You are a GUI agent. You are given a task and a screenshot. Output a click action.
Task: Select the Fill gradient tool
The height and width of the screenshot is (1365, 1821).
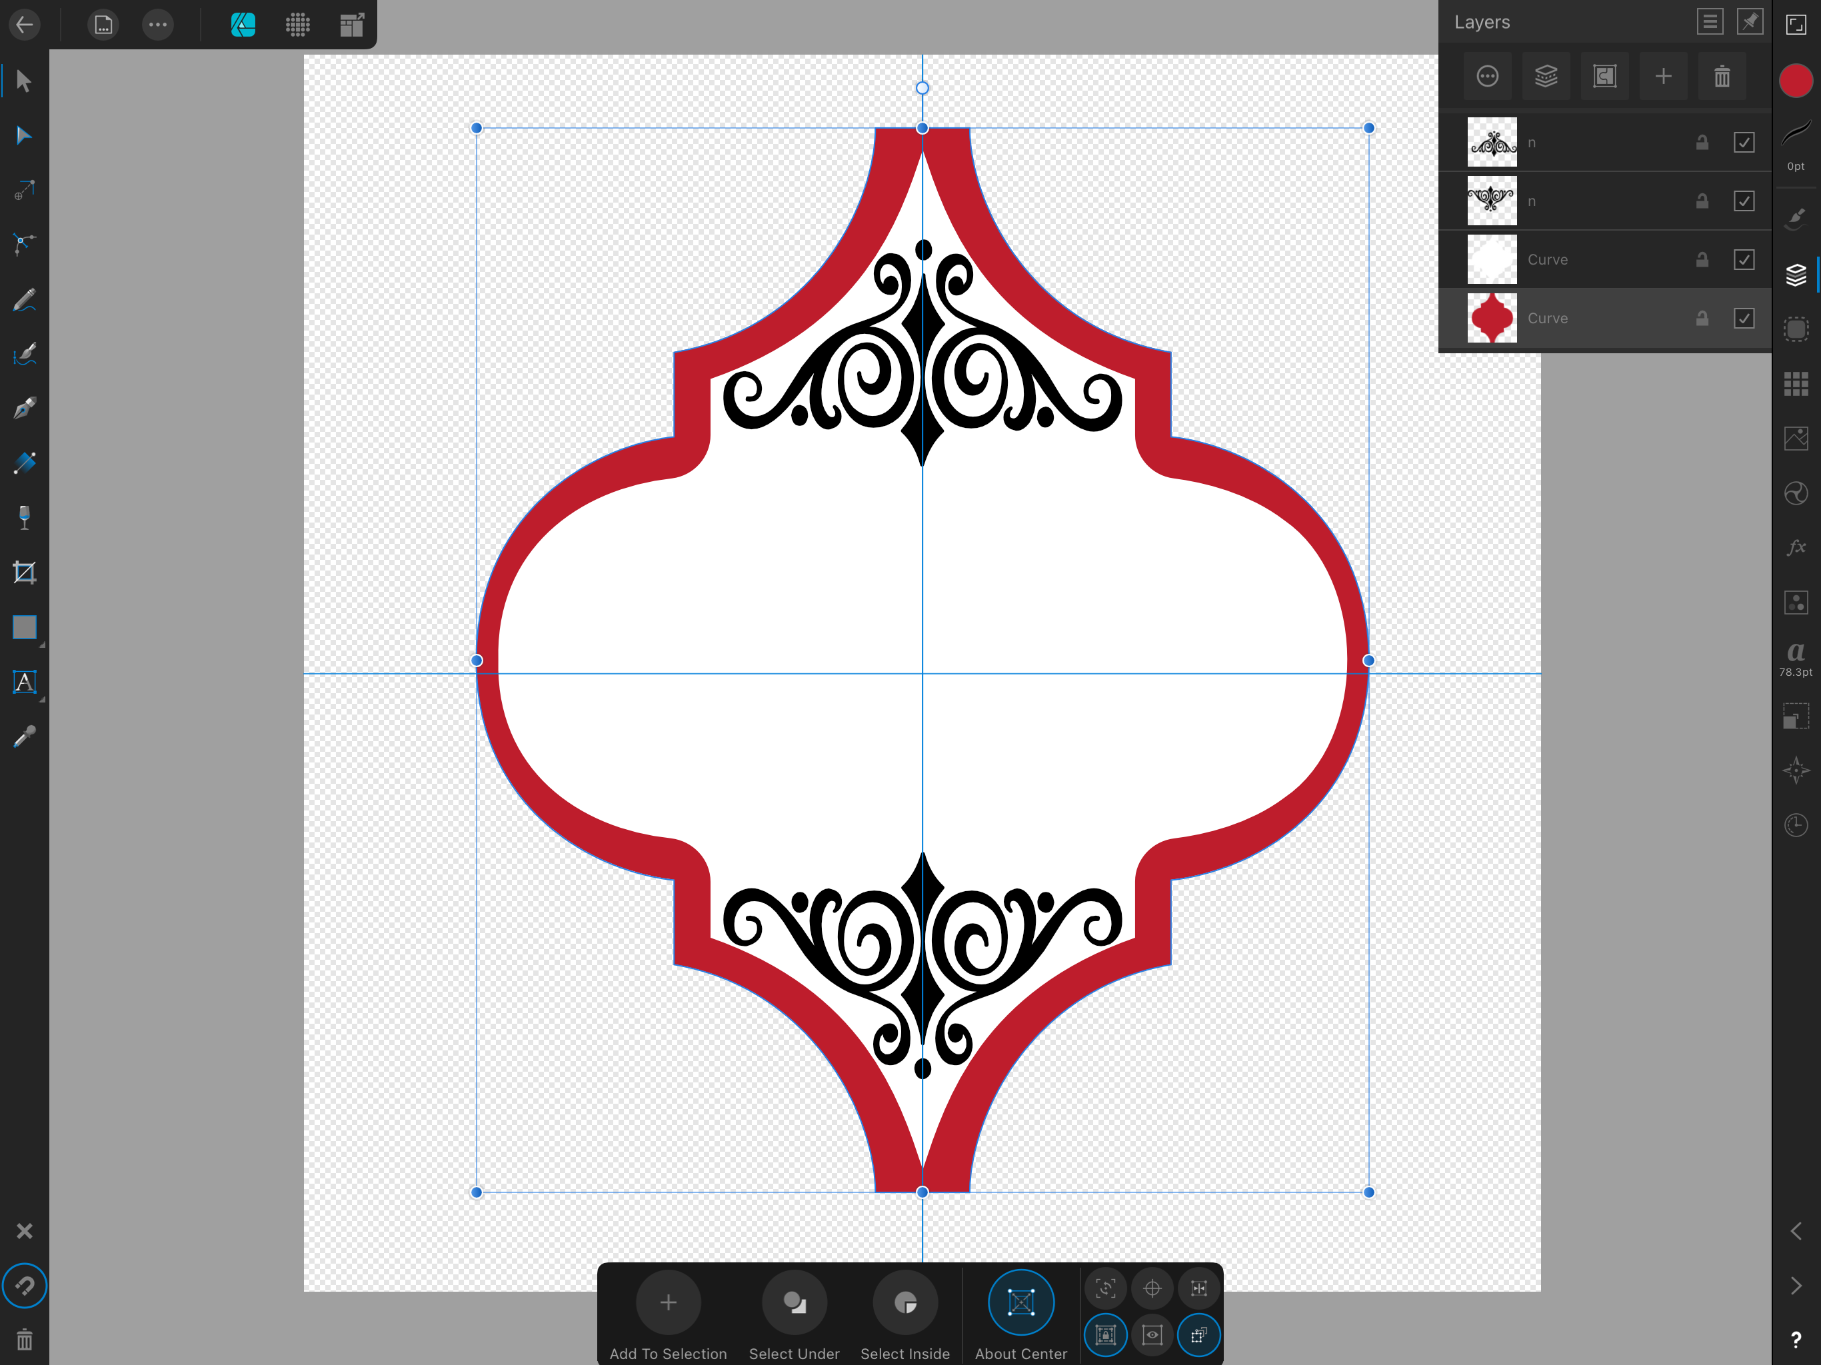pyautogui.click(x=24, y=463)
